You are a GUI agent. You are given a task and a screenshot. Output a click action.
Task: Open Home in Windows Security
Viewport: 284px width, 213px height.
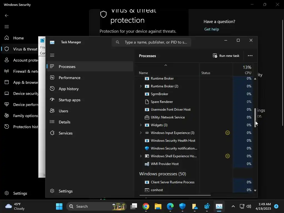click(x=20, y=38)
